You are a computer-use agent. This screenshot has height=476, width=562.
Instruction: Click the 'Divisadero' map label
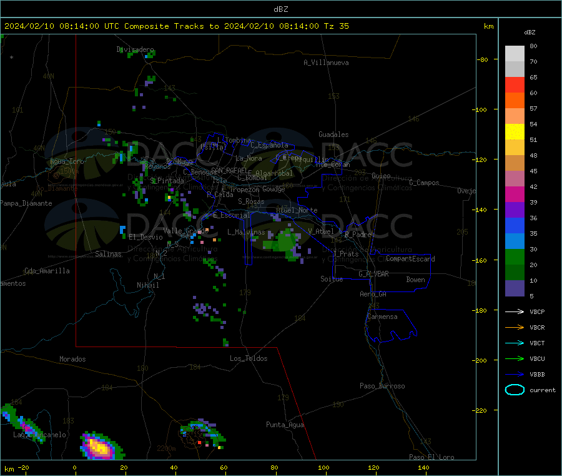click(135, 49)
